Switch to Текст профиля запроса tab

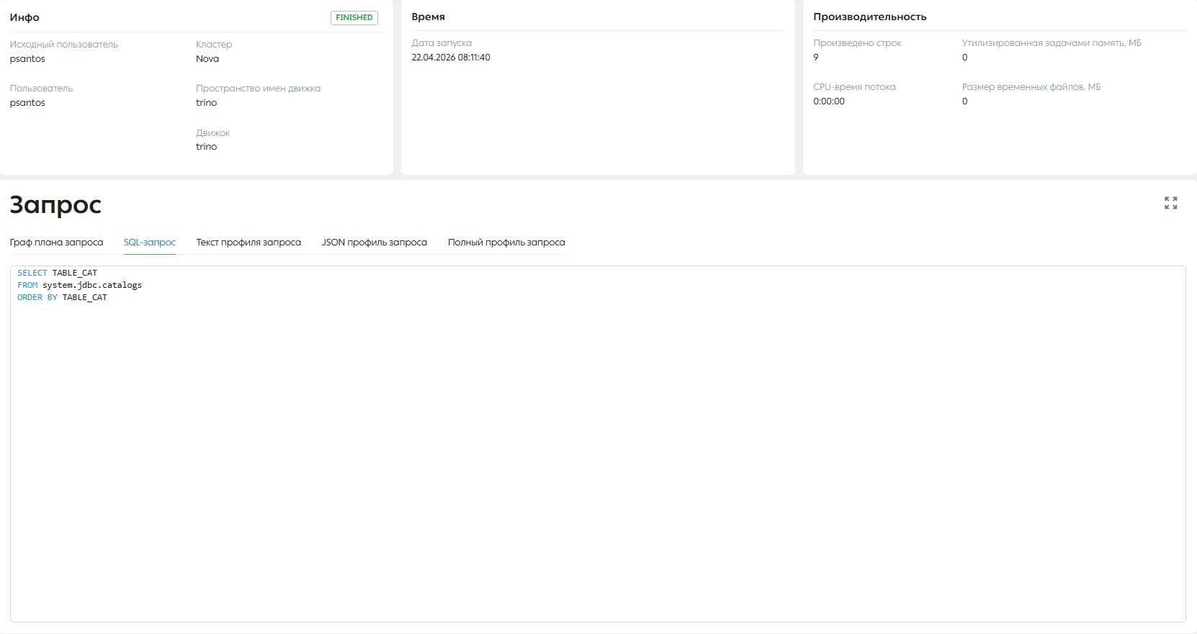(x=248, y=243)
